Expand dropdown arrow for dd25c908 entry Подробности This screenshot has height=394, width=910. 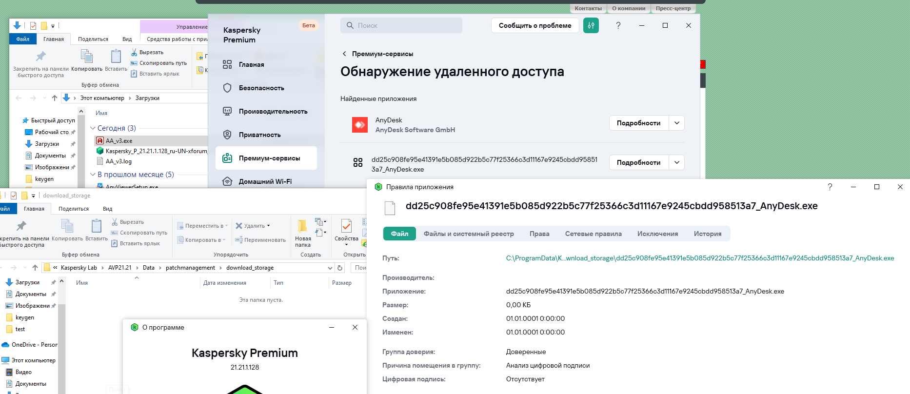click(x=677, y=162)
